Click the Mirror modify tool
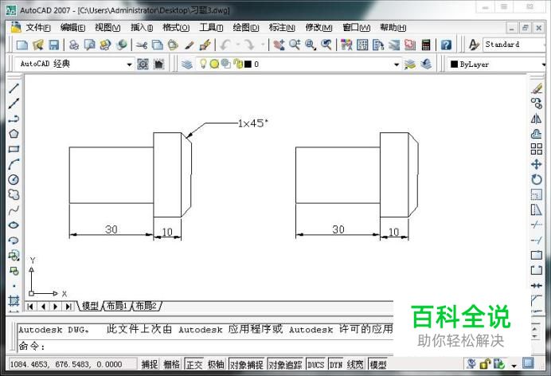This screenshot has width=551, height=376. (536, 119)
